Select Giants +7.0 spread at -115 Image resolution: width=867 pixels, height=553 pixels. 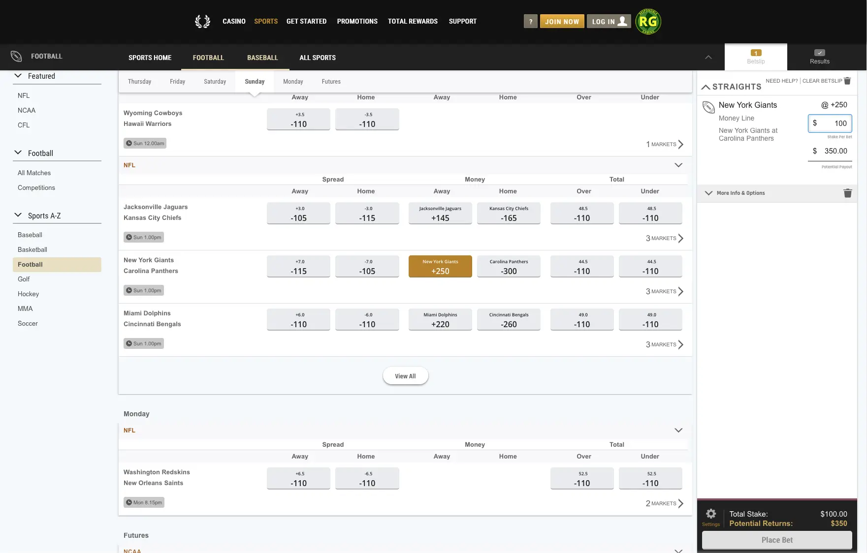[298, 266]
